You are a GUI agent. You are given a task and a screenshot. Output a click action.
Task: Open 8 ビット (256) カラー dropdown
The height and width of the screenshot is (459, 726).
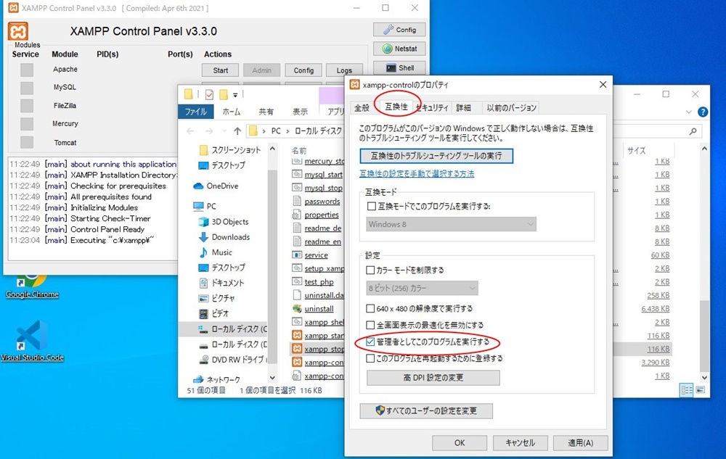[x=422, y=288]
